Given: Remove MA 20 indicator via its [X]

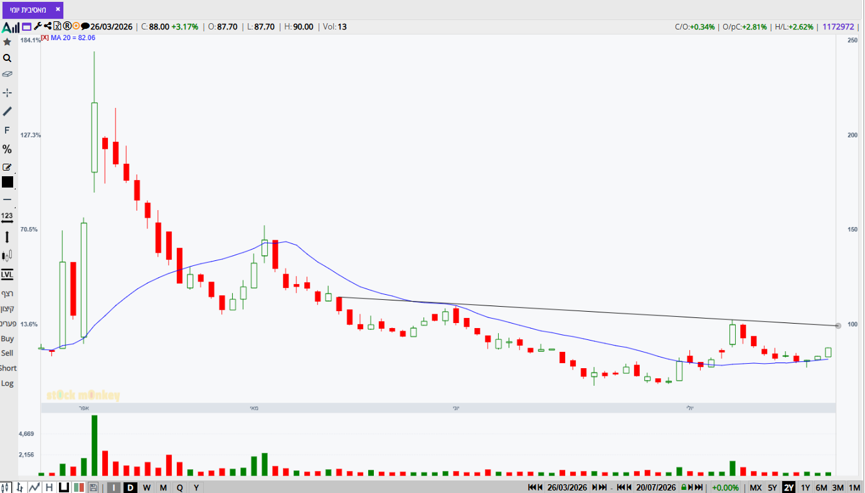Looking at the screenshot, I should pos(45,38).
